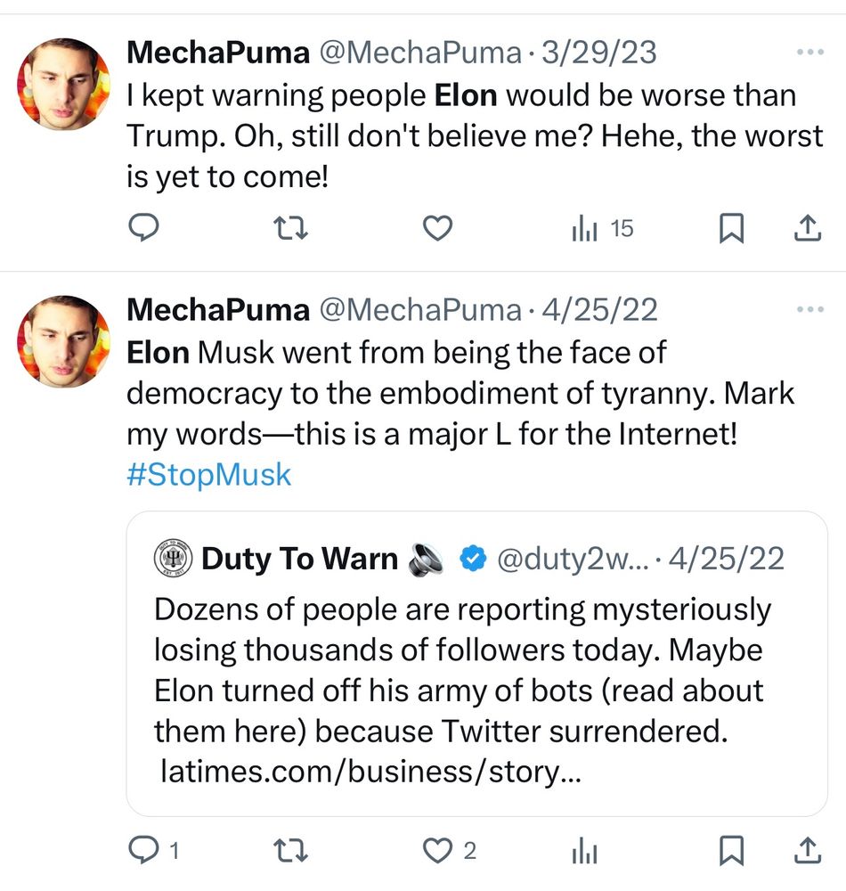Open the latimes.com story link
846x891 pixels.
coord(370,772)
